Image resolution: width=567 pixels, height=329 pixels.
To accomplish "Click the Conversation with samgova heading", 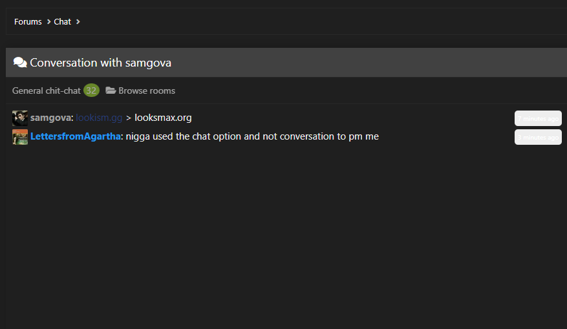I will click(100, 63).
